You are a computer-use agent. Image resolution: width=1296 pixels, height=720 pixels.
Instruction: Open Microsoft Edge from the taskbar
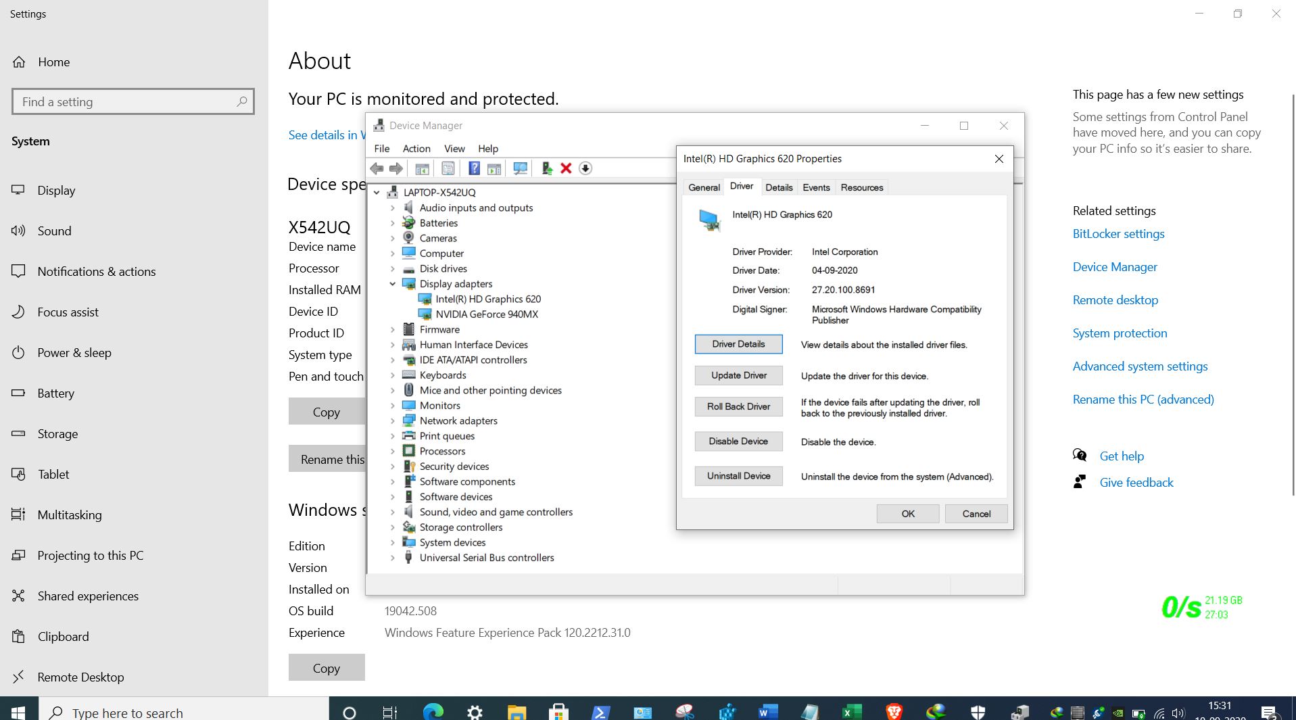click(x=433, y=711)
